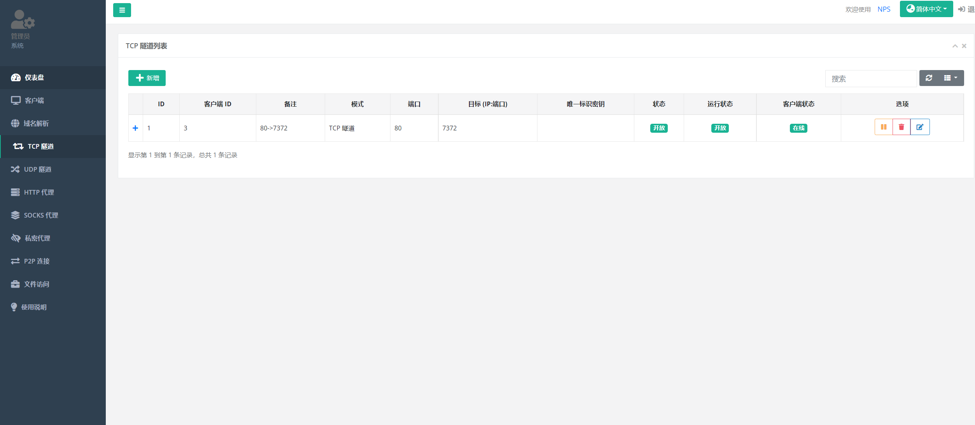Pause the tunnel with orange pause icon

pos(883,127)
